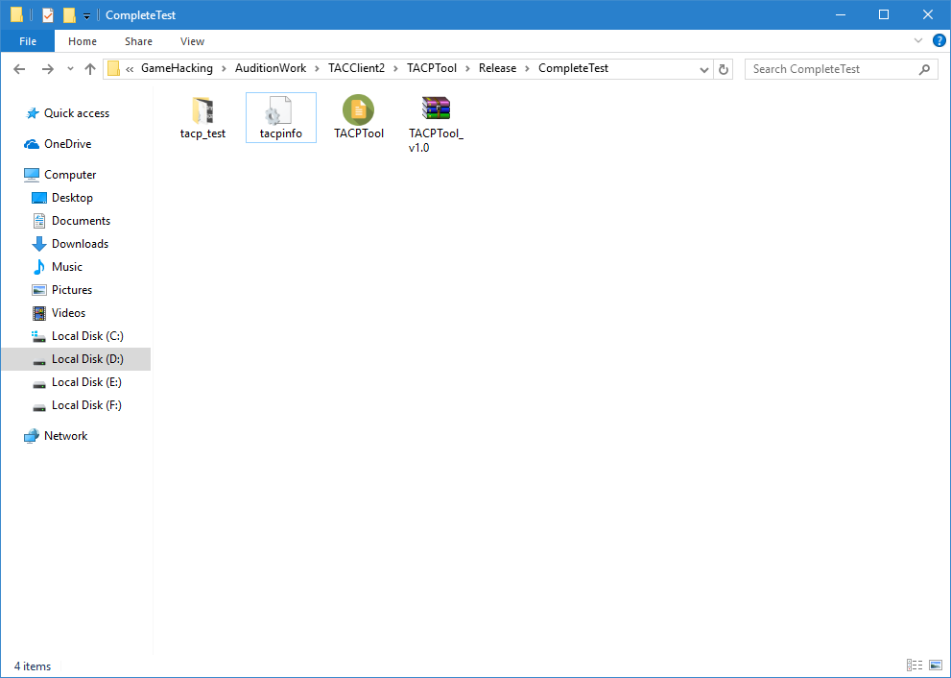Viewport: 951px width, 678px height.
Task: Navigate to the TACPTool breadcrumb folder
Action: click(x=432, y=69)
